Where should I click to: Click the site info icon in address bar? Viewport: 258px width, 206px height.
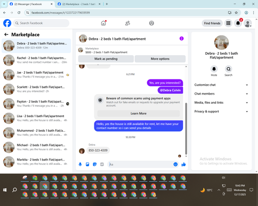tap(27, 12)
